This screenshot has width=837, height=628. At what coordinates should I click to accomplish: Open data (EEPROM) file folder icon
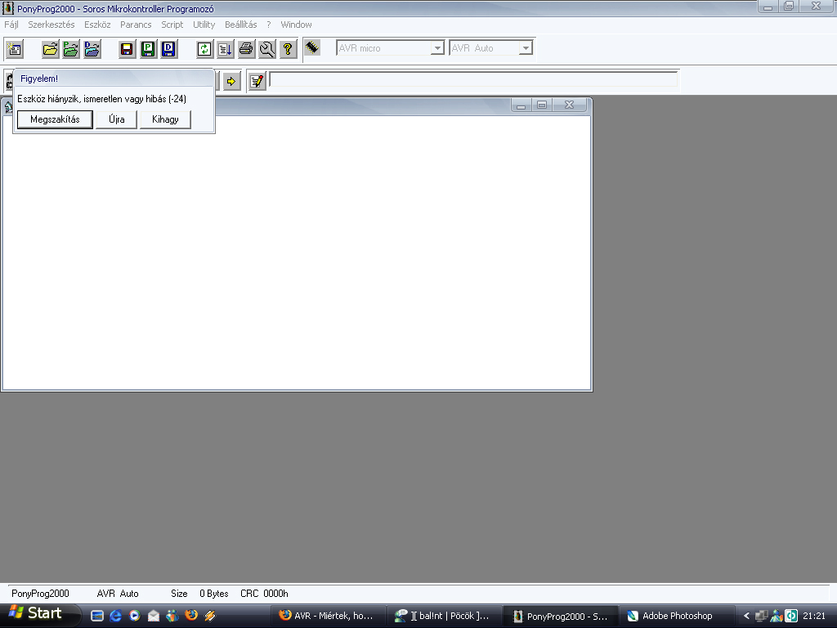pos(92,49)
